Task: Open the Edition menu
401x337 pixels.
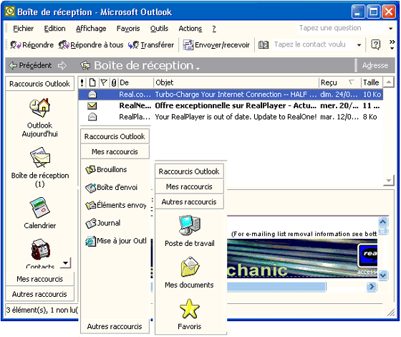Action: point(54,29)
